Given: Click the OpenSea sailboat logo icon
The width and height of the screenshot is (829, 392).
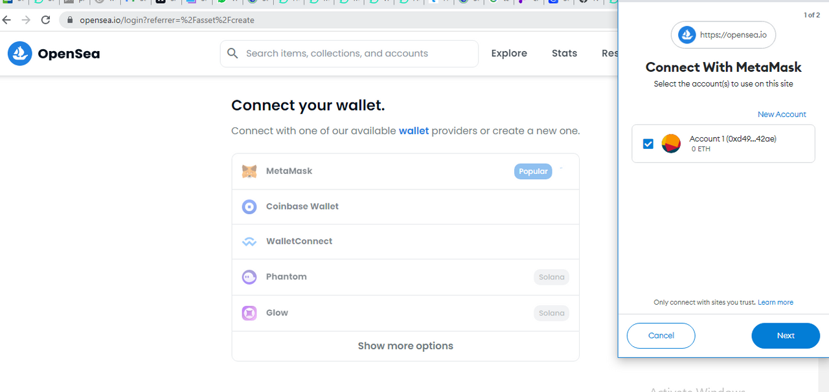Looking at the screenshot, I should (x=20, y=54).
